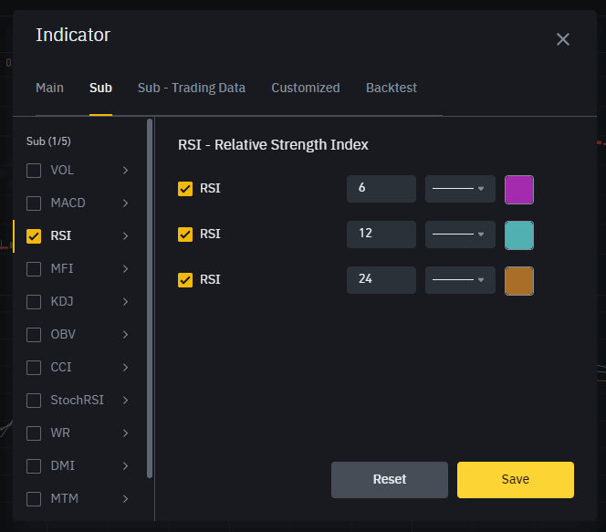Image resolution: width=606 pixels, height=532 pixels.
Task: Save the indicator settings
Action: point(516,480)
